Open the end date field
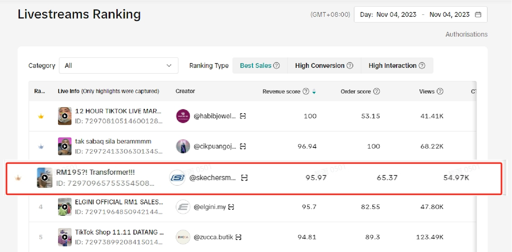 [449, 15]
